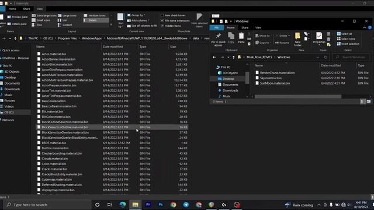Click Size all columns to fit
The width and height of the screenshot is (374, 210).
pyautogui.click(x=142, y=26)
